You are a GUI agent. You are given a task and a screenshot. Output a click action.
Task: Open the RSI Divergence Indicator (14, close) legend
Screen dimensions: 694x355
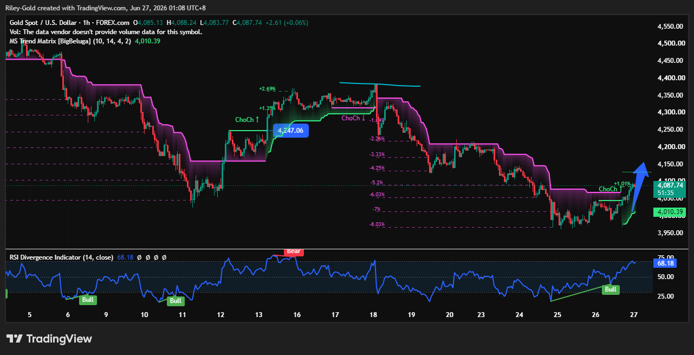coord(61,257)
